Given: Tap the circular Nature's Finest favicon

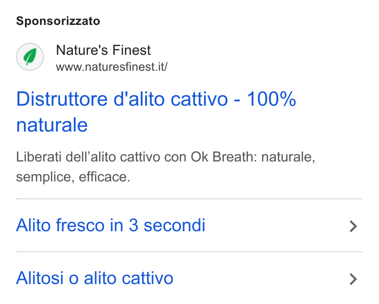Looking at the screenshot, I should pyautogui.click(x=30, y=57).
